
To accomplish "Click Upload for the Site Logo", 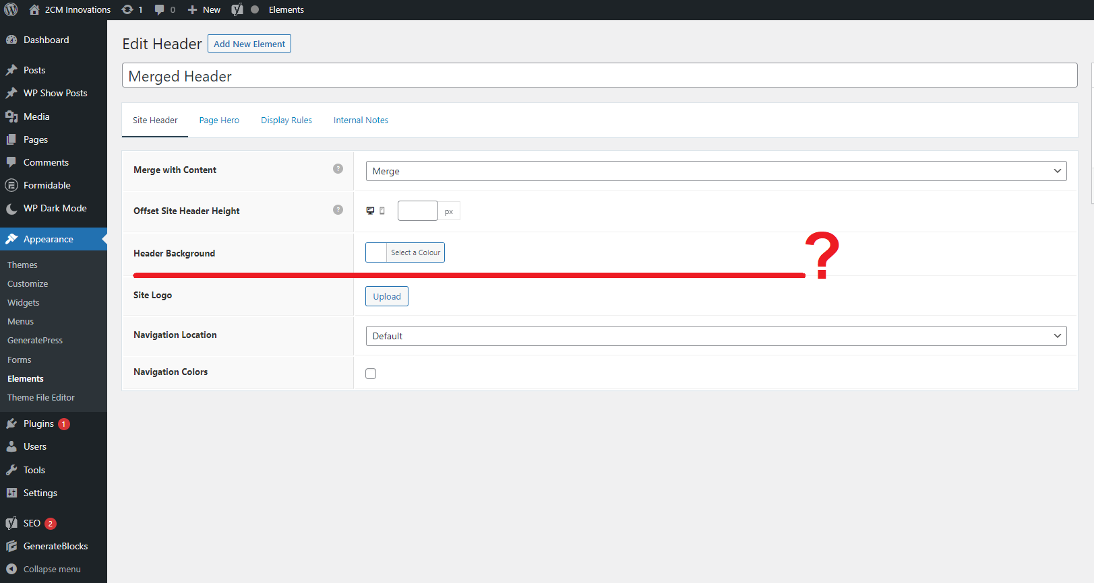I will click(x=387, y=296).
